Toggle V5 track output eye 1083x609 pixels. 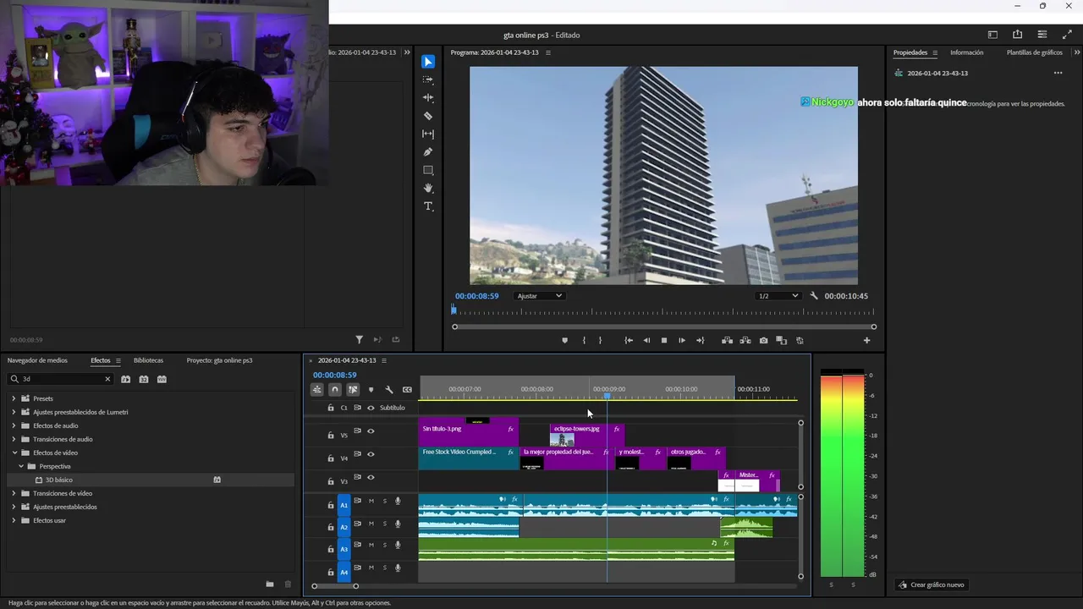click(x=371, y=431)
